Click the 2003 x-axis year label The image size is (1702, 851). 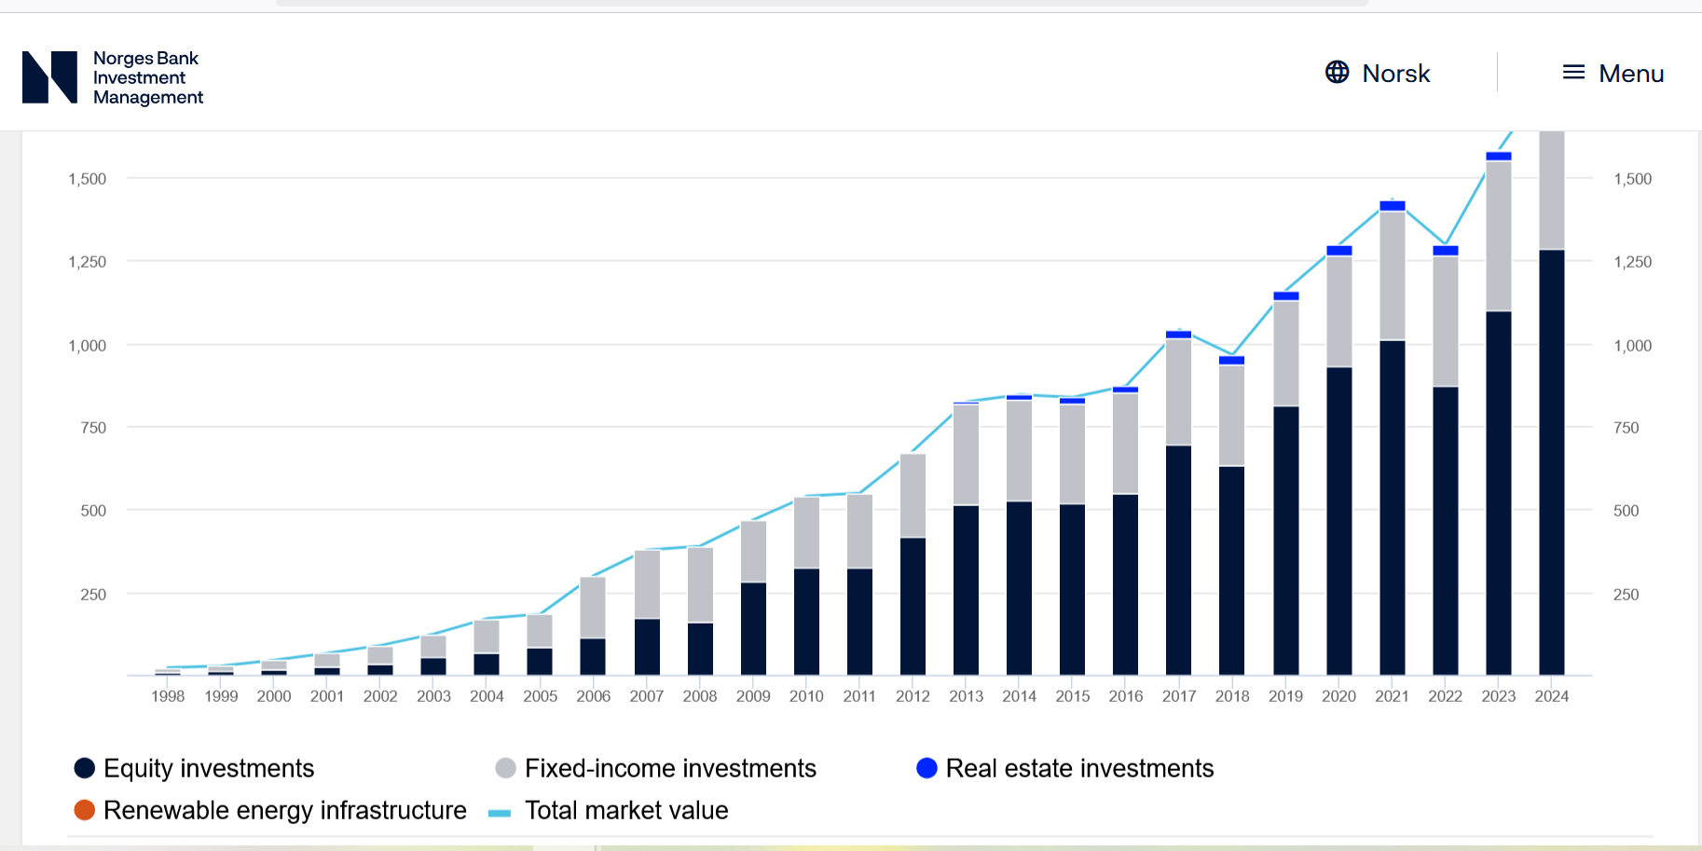coord(433,696)
